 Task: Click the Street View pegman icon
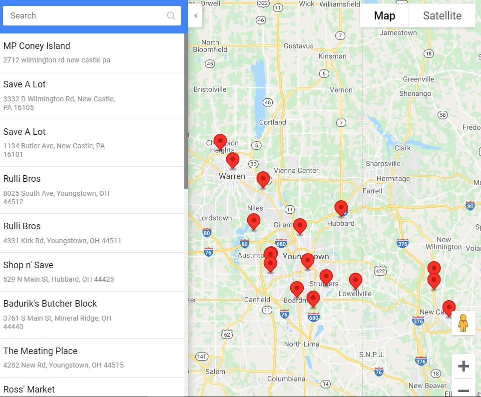(x=463, y=323)
